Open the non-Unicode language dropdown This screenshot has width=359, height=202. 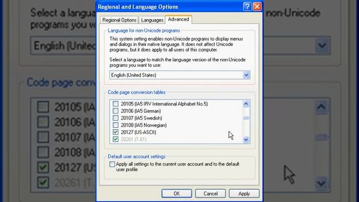[179, 75]
